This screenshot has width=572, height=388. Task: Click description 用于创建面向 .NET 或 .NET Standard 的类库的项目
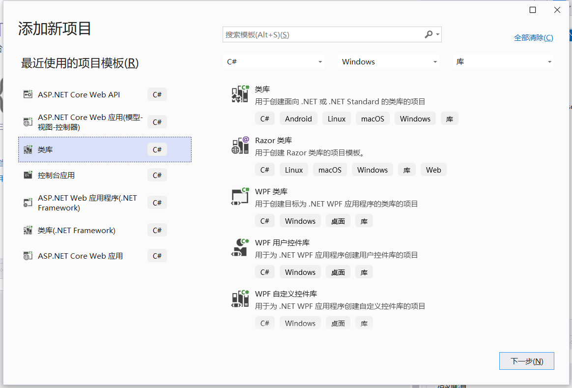tap(340, 101)
